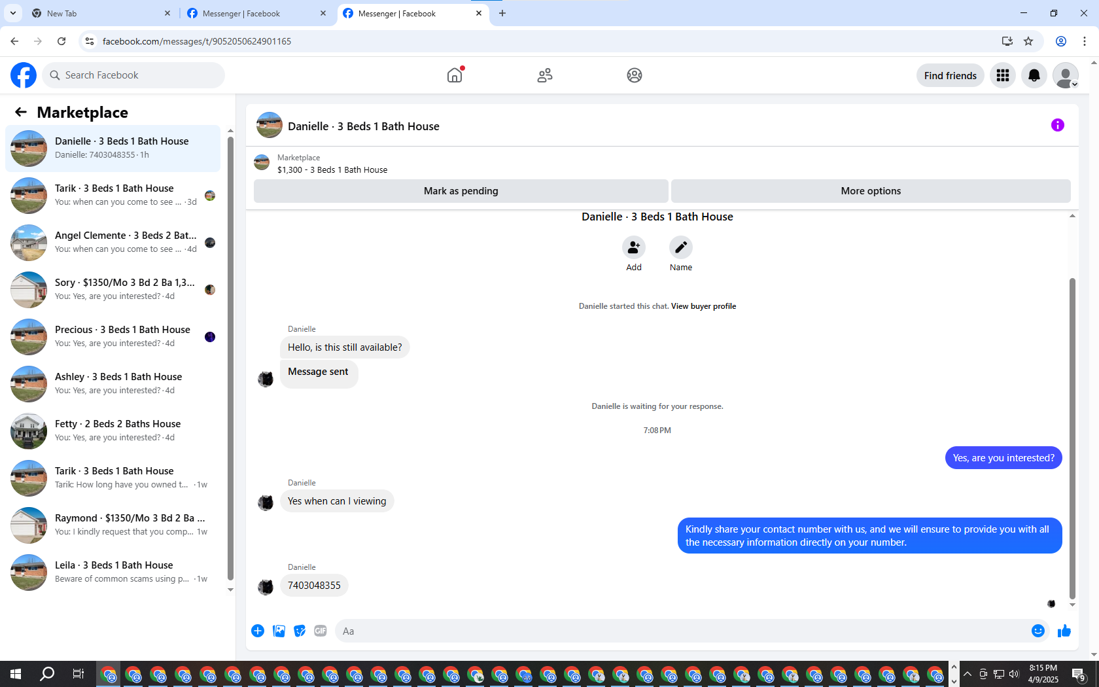Open a new browser tab

coord(502,13)
